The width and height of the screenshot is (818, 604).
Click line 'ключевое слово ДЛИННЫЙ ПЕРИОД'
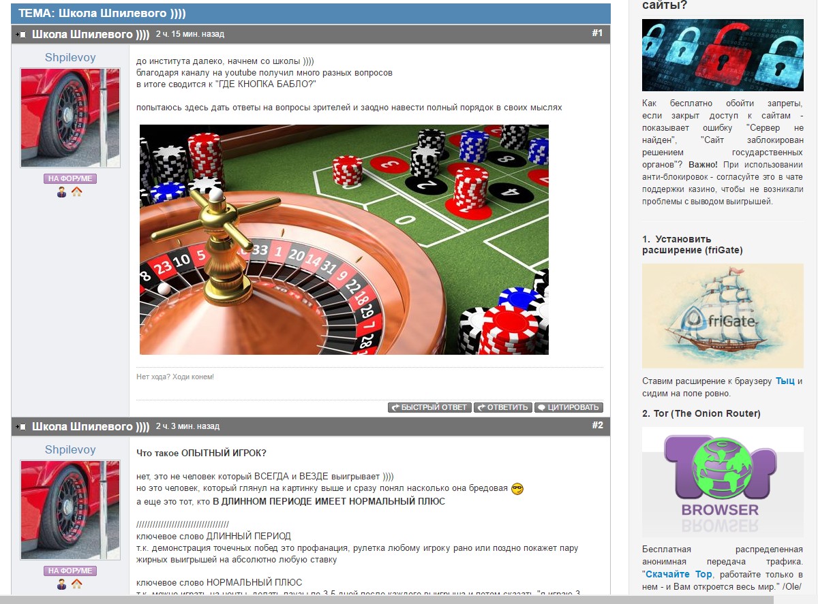[x=213, y=537]
